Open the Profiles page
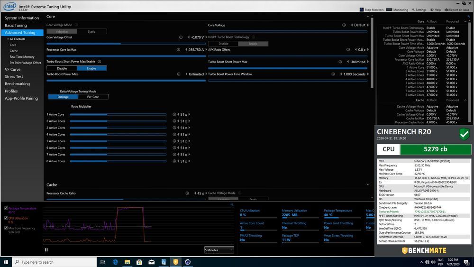Screen dimensions: 474x267 (11, 91)
